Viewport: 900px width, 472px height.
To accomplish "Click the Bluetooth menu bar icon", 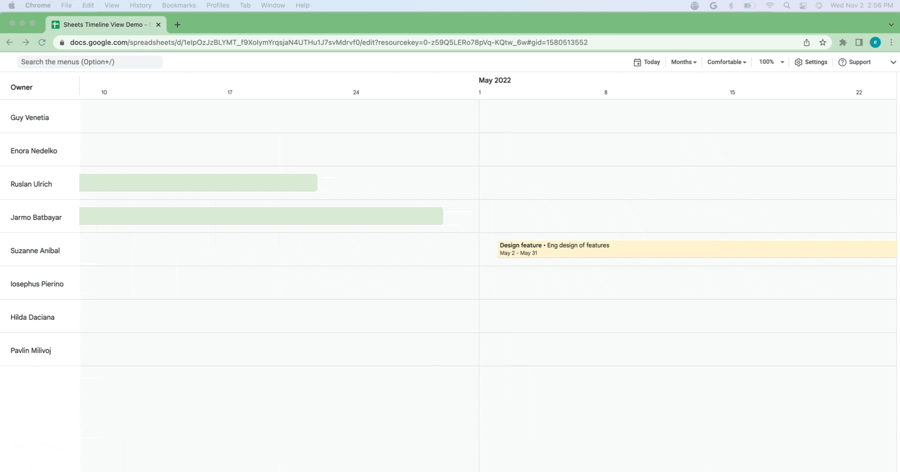I will click(x=731, y=6).
